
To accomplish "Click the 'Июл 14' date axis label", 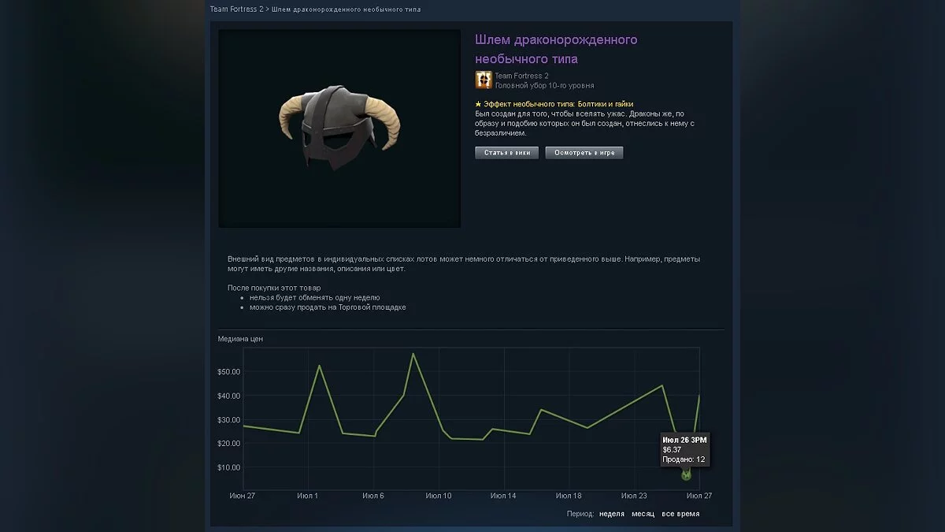I will coord(503,496).
